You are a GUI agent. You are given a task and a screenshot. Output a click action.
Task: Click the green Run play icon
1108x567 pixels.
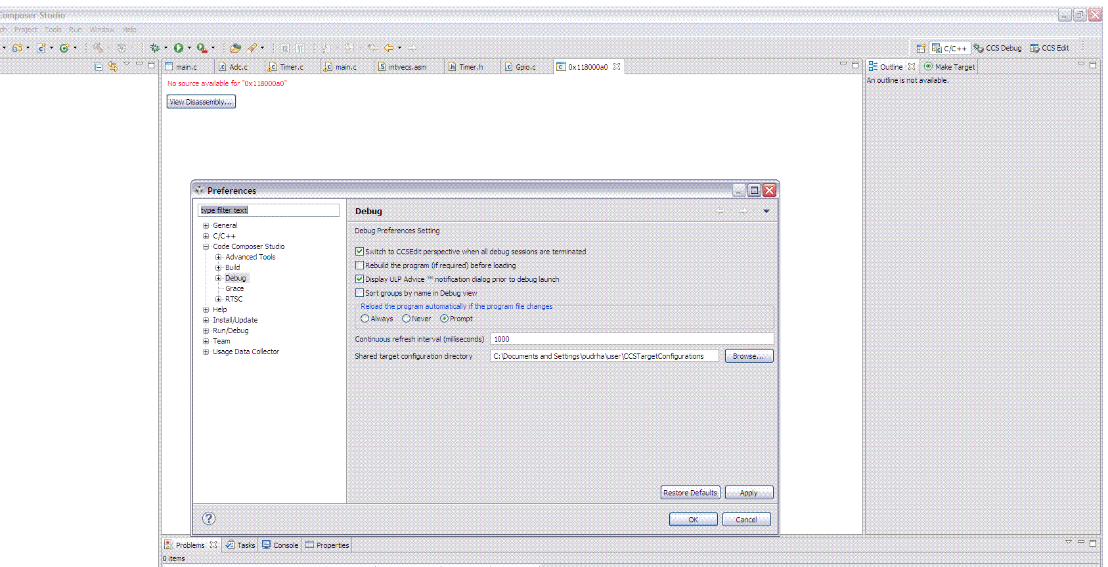(179, 48)
